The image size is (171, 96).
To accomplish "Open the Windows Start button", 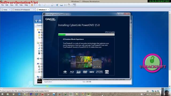I will coord(2,94).
